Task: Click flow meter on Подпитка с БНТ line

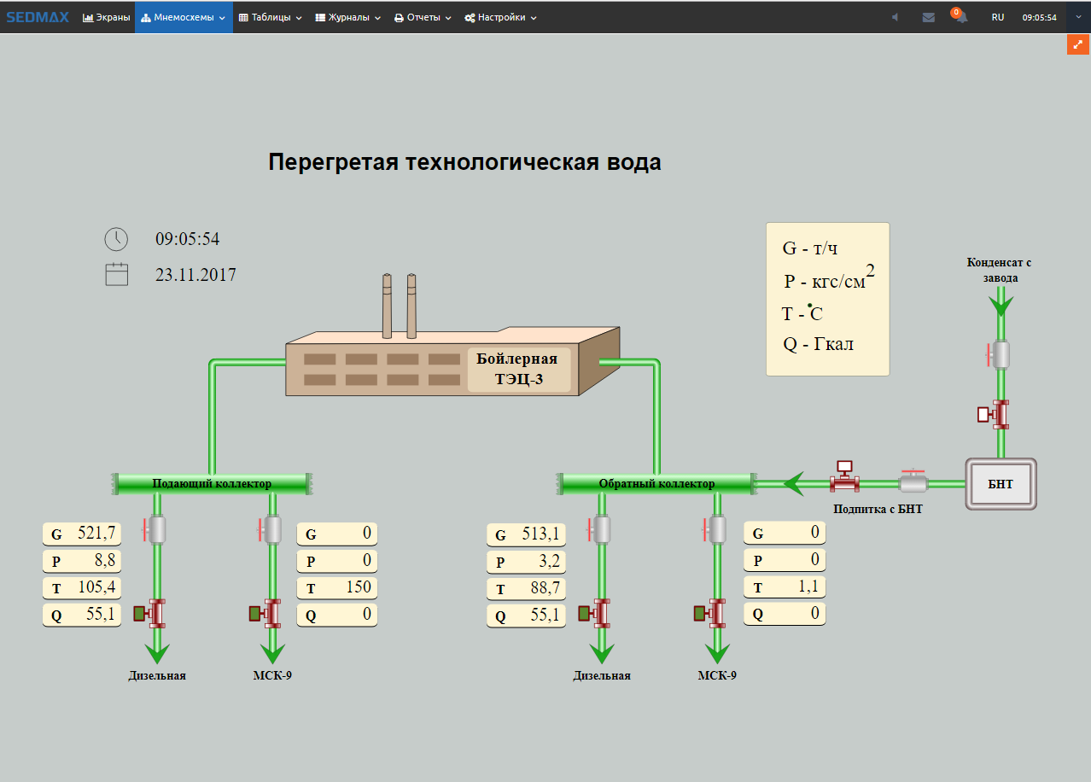Action: click(x=844, y=477)
